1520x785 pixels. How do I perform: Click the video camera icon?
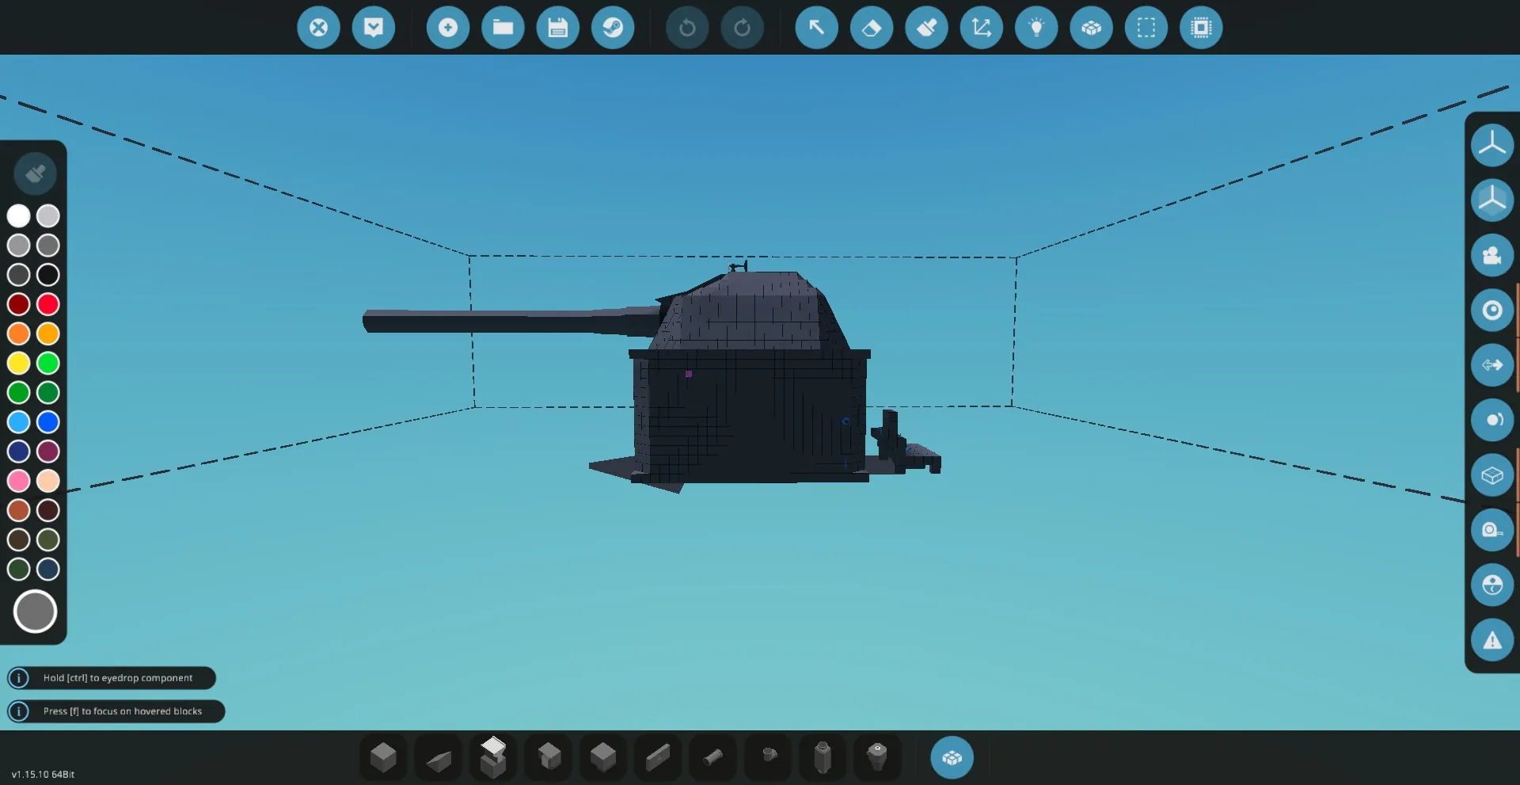coord(1492,255)
